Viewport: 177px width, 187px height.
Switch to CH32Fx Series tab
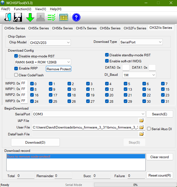point(135,28)
